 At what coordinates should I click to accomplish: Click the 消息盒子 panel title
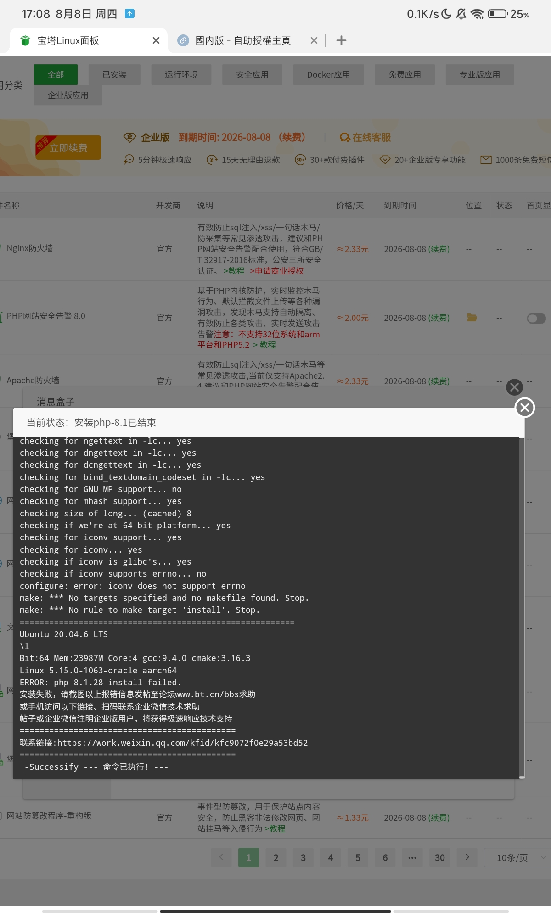(56, 402)
